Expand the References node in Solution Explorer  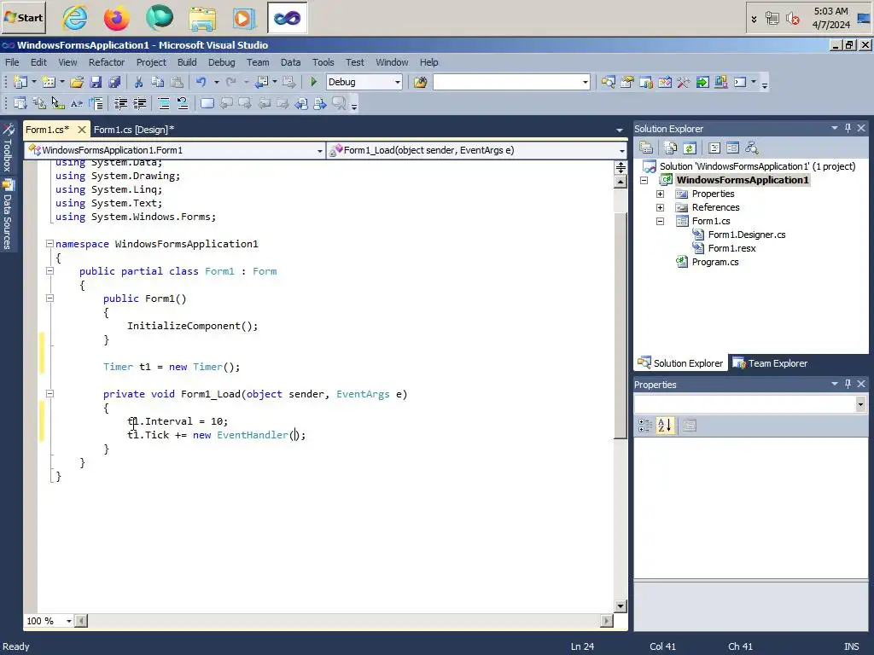pos(661,208)
